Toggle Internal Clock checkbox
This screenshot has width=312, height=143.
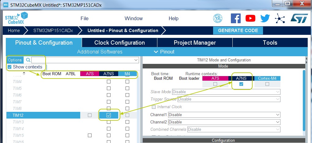(154, 107)
